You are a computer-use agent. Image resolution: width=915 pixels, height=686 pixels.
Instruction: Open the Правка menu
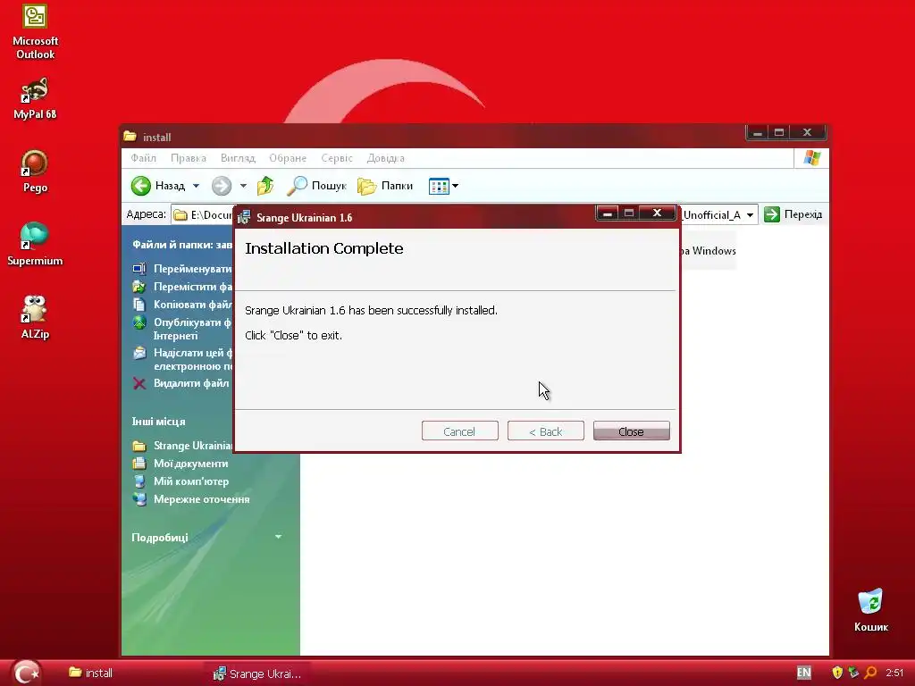coord(189,158)
